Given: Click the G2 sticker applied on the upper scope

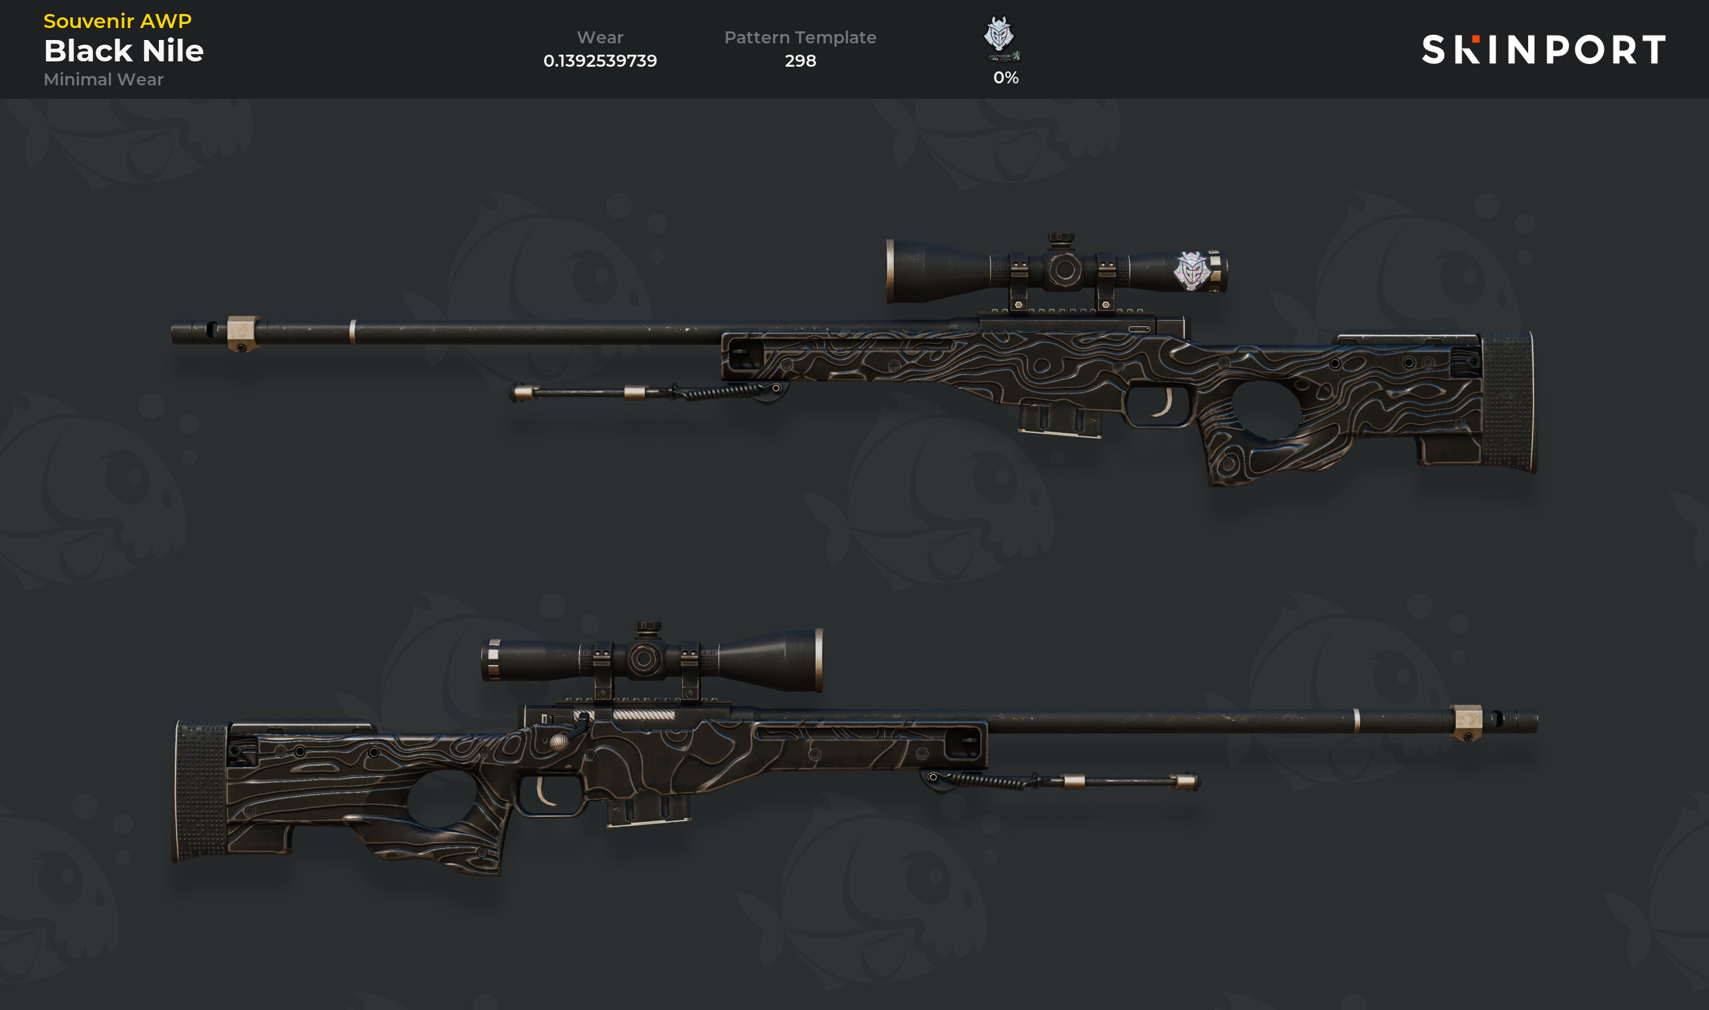Looking at the screenshot, I should pyautogui.click(x=1192, y=270).
